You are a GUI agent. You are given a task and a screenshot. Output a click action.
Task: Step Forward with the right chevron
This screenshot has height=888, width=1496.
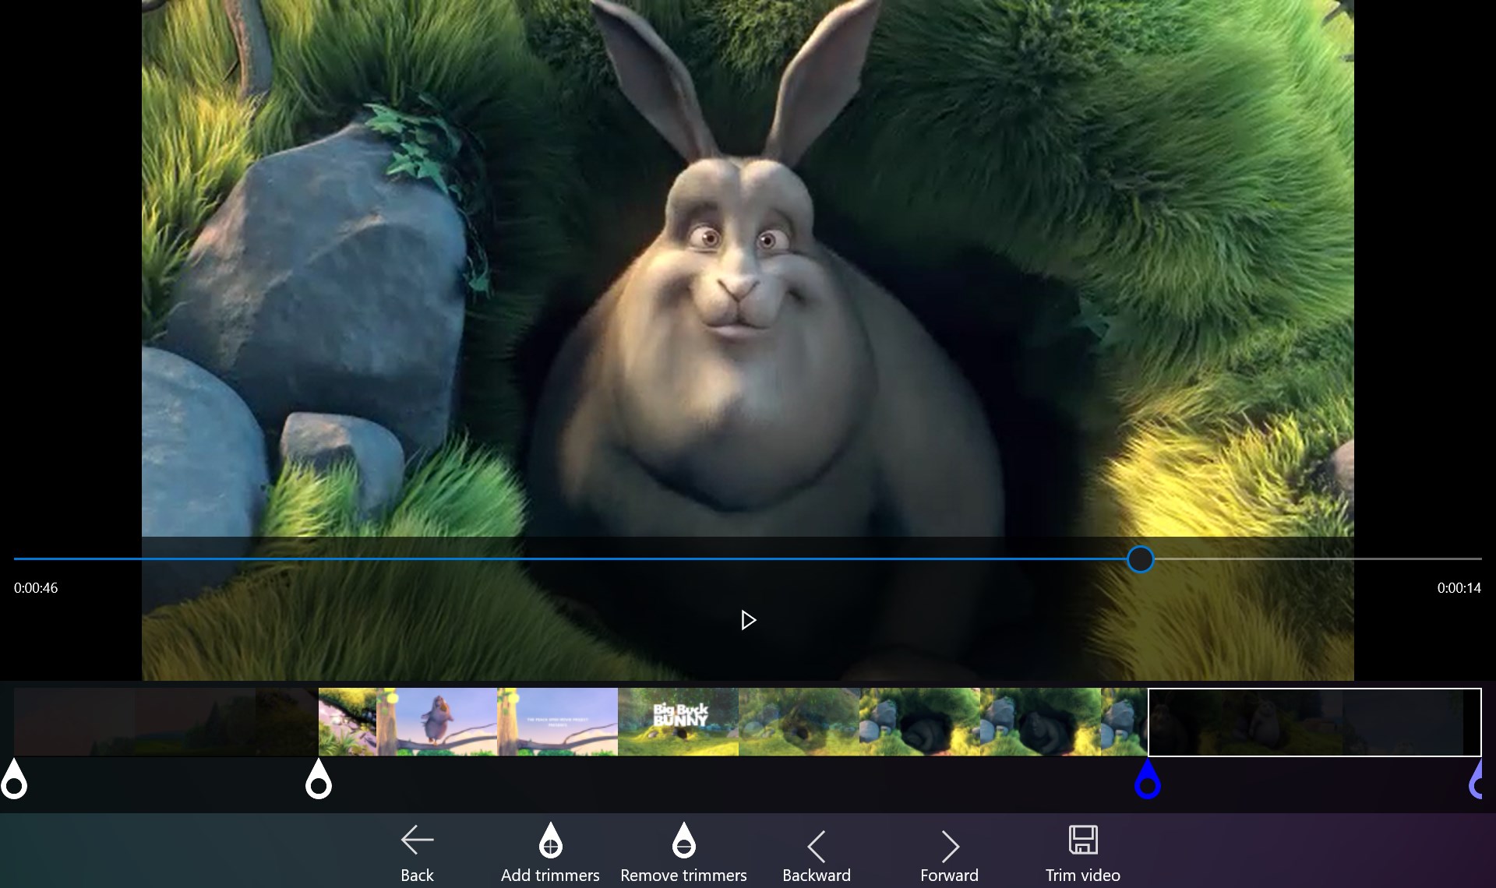pos(950,846)
